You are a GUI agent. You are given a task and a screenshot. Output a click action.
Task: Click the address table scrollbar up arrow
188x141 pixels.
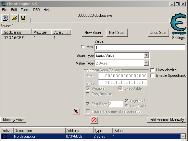[183, 136]
